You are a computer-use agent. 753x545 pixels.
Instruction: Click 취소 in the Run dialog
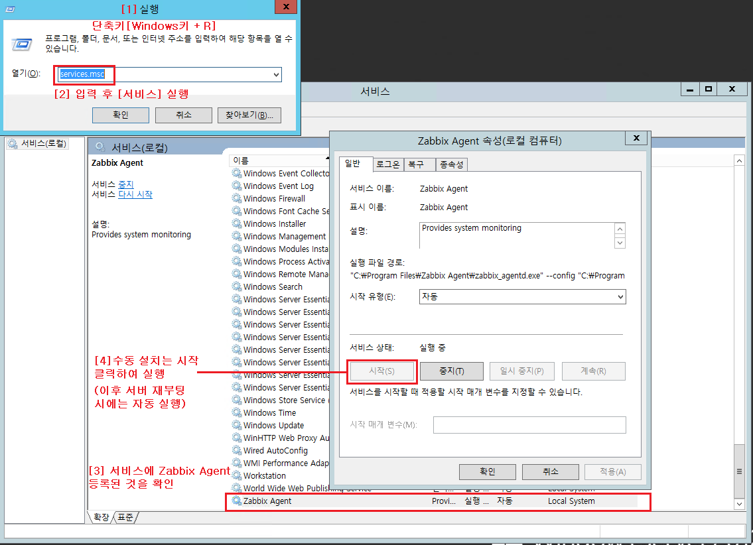[184, 115]
